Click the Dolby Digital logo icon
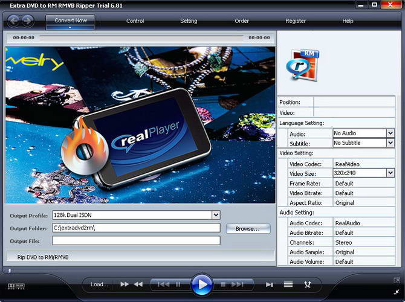The width and height of the screenshot is (405, 302). pyautogui.click(x=16, y=286)
